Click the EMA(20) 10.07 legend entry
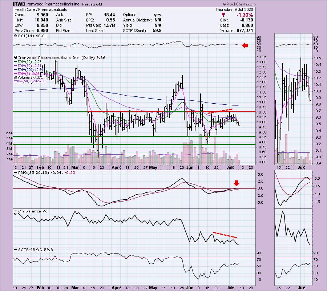 pyautogui.click(x=29, y=62)
